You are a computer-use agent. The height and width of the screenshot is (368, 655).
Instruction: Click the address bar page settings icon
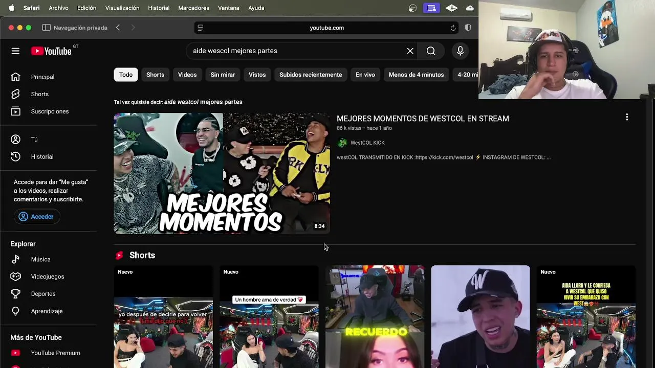point(201,28)
